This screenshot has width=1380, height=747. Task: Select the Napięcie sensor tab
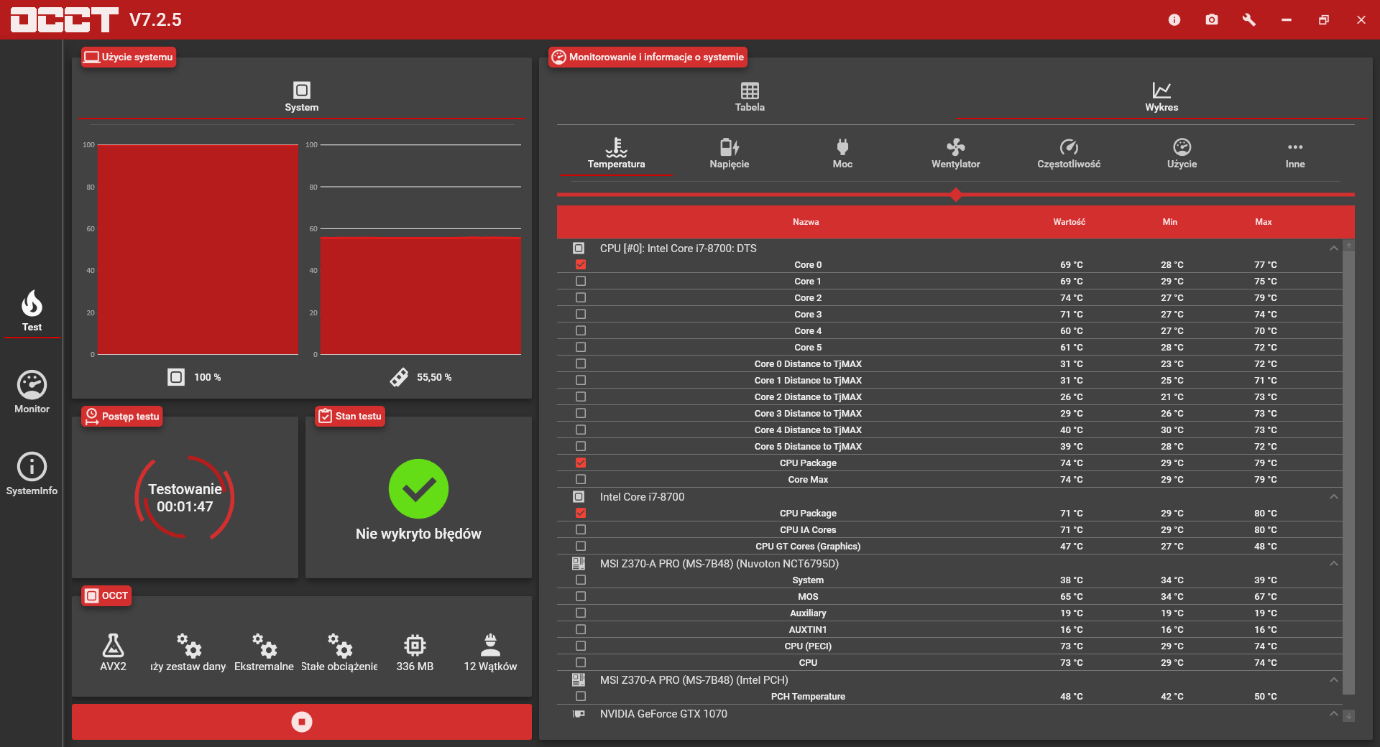730,154
